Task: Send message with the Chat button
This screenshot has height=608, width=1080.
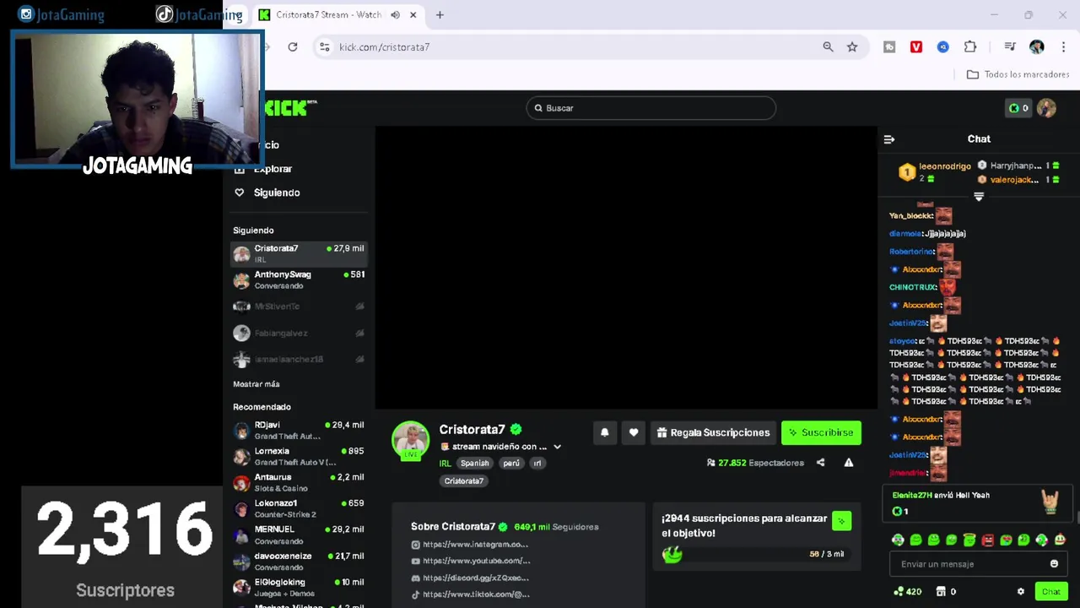Action: click(x=1051, y=592)
